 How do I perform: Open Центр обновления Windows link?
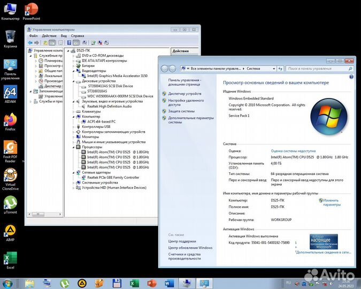click(x=190, y=248)
